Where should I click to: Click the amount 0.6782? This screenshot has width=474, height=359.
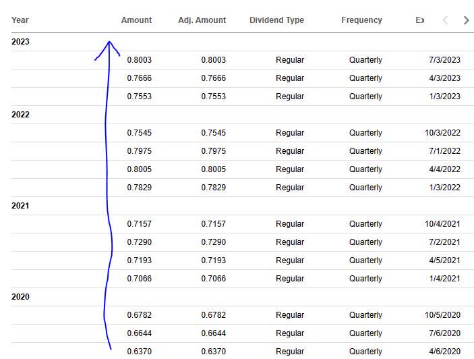coord(140,315)
